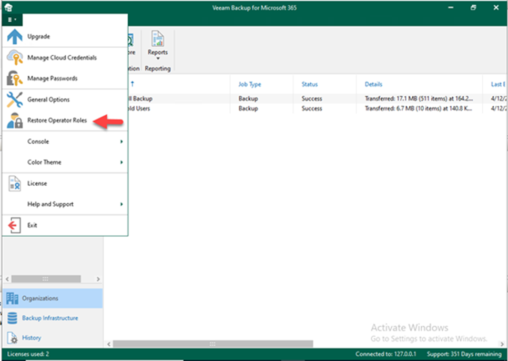Choose Exit from the menu
Viewport: 508px width, 361px height.
coord(65,225)
